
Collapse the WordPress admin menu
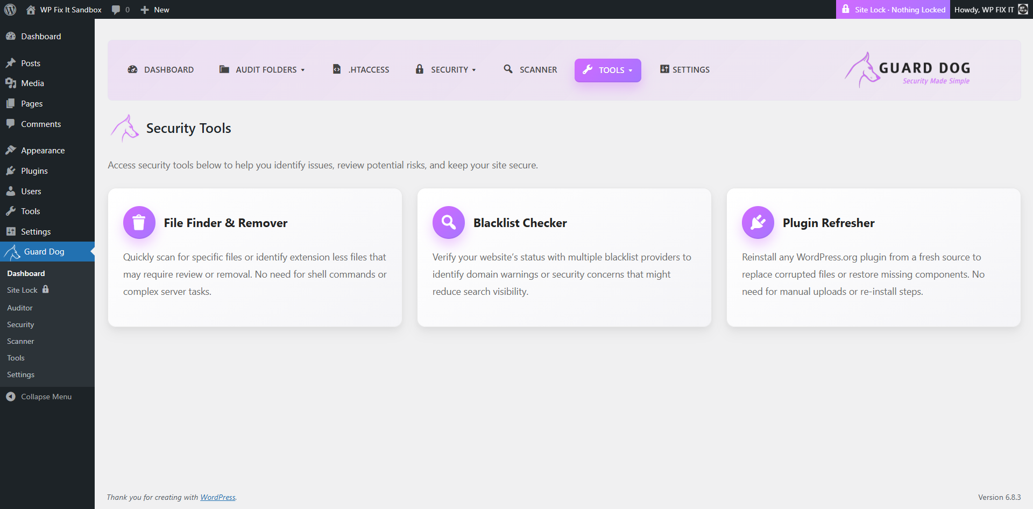click(x=39, y=397)
